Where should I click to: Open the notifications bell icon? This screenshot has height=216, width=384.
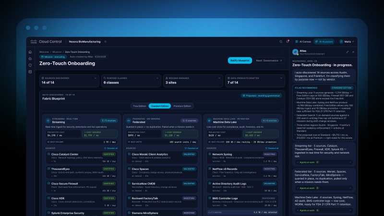point(288,41)
